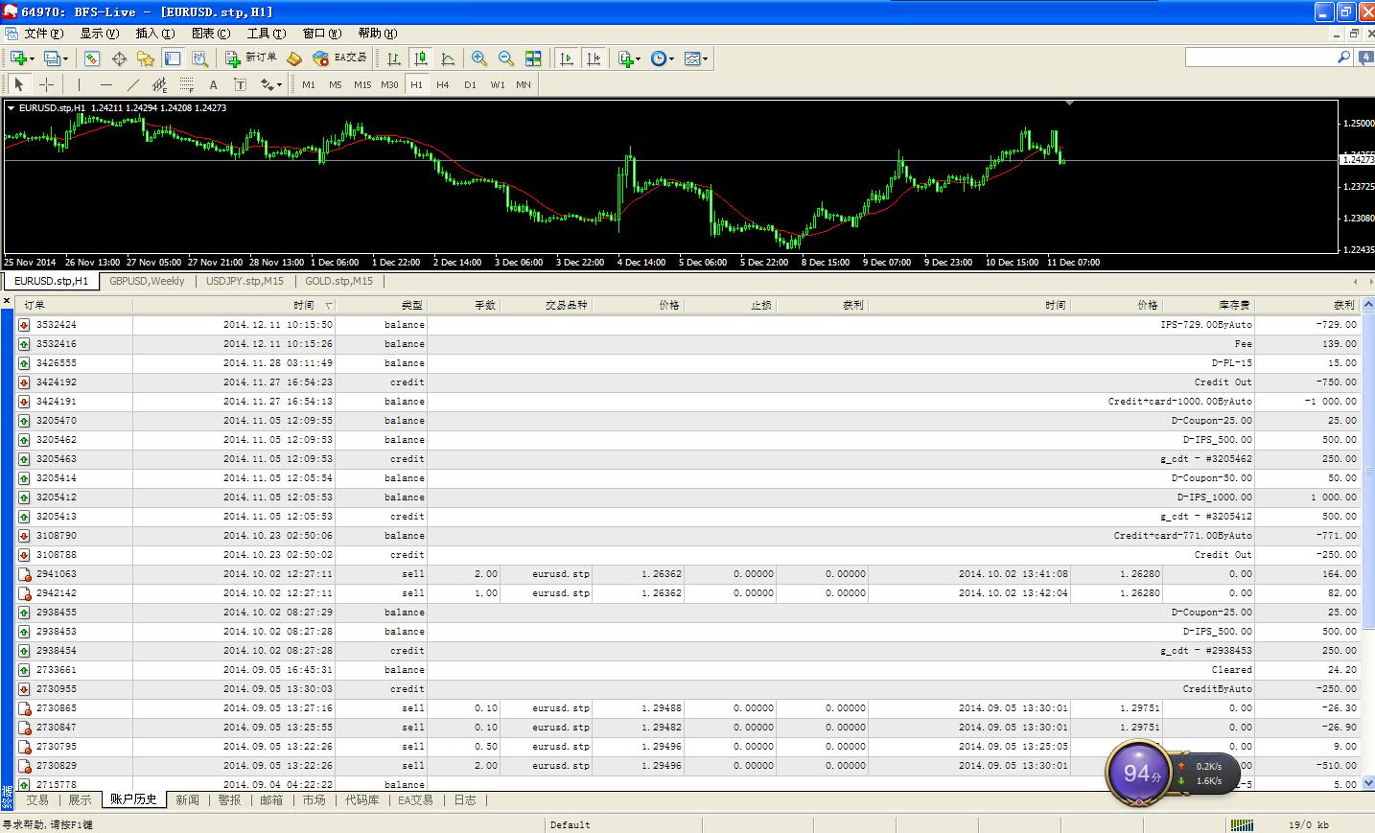This screenshot has height=833, width=1375.
Task: Select the crosshair tool
Action: pos(46,84)
